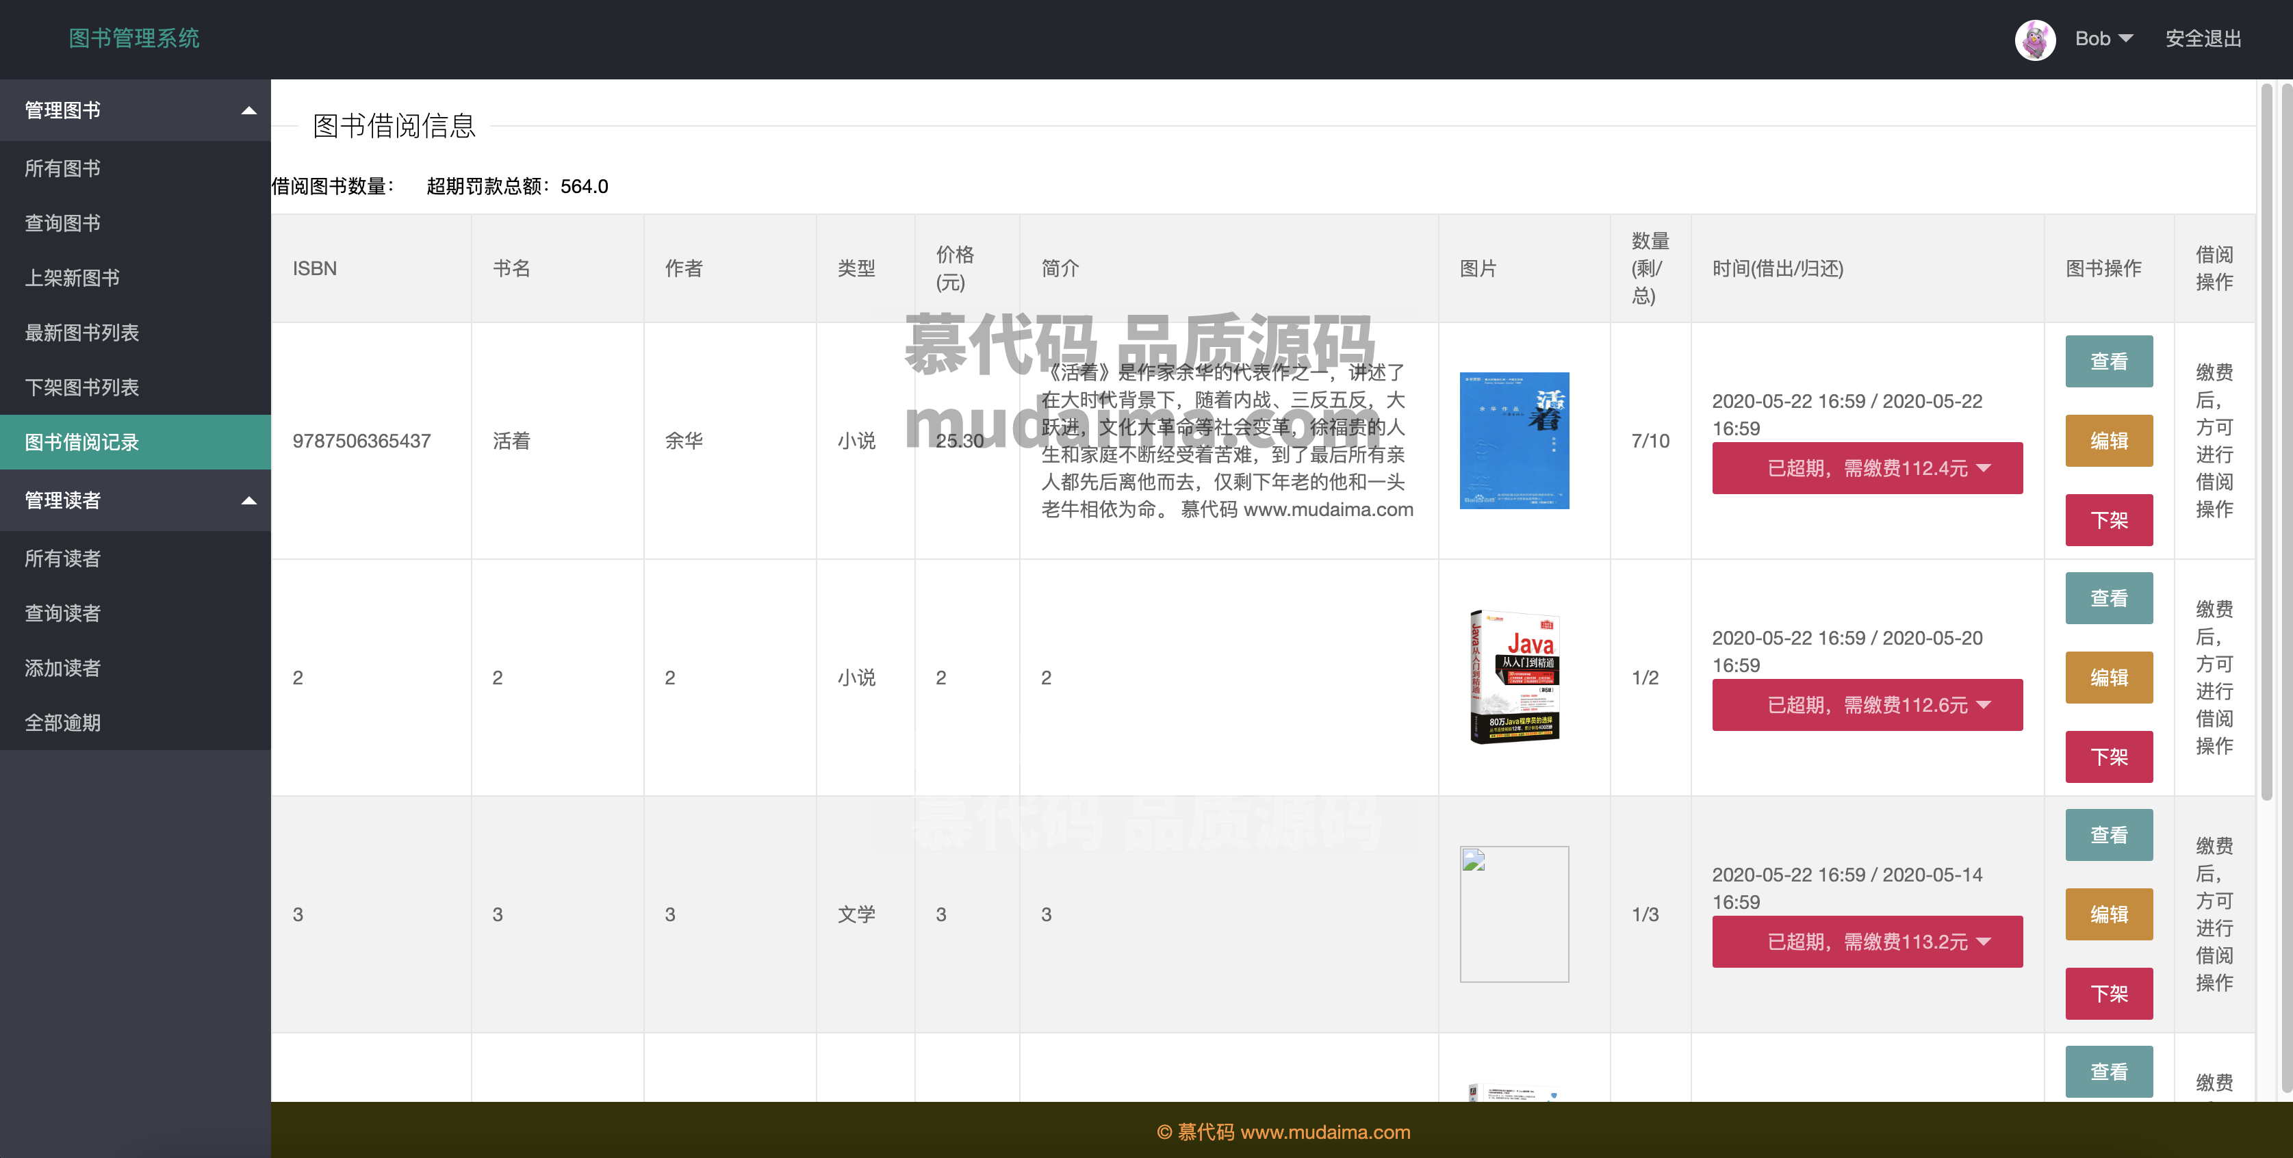Click 编辑 button for ISBN 2 row
The image size is (2293, 1158).
pos(2109,678)
